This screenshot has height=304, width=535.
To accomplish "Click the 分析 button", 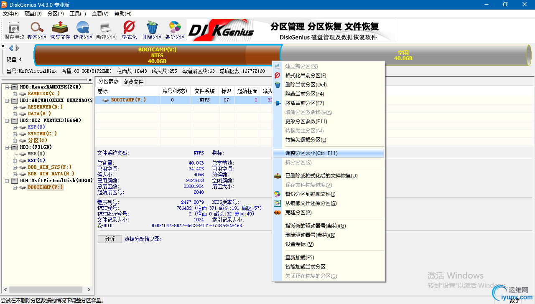I will coord(110,239).
